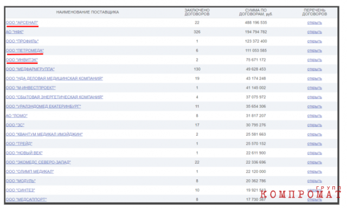Click "открыть" in the ООО "МОДУЛЬ" row

coord(314,181)
